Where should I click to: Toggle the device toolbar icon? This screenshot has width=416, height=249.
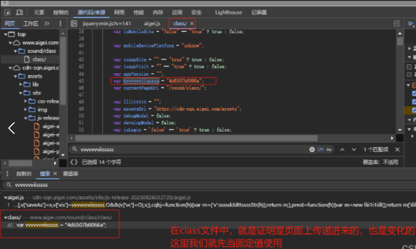coord(19,12)
